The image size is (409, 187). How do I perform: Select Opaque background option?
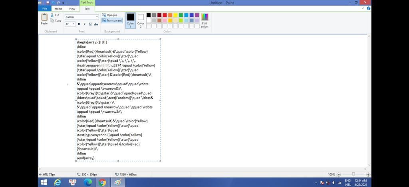pos(110,15)
